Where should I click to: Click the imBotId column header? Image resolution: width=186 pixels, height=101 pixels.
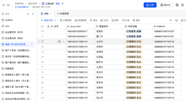click(167, 26)
